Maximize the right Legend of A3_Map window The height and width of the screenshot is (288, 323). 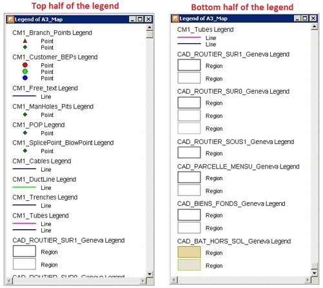click(305, 19)
